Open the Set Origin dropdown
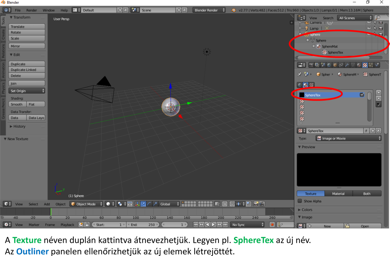 [x=27, y=91]
